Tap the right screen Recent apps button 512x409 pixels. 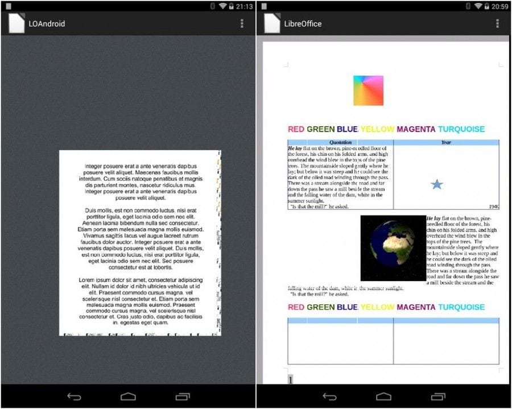(x=438, y=396)
